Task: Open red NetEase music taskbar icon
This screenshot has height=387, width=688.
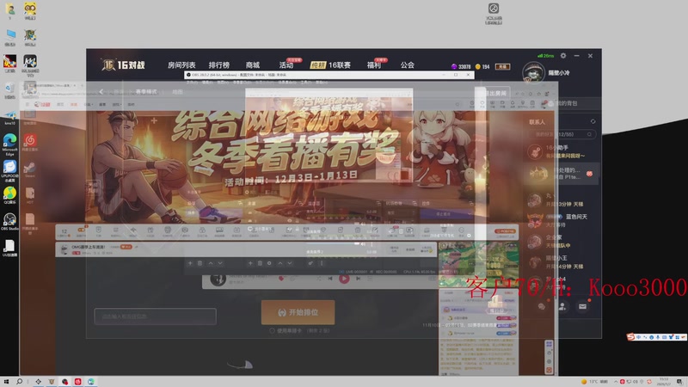Action: (x=77, y=382)
